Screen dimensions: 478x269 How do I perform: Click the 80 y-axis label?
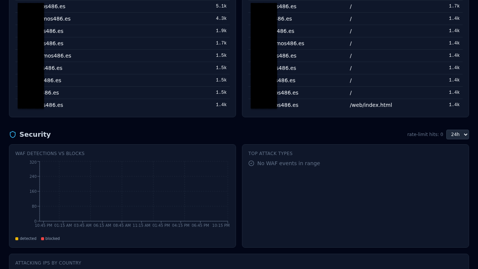tap(34, 207)
